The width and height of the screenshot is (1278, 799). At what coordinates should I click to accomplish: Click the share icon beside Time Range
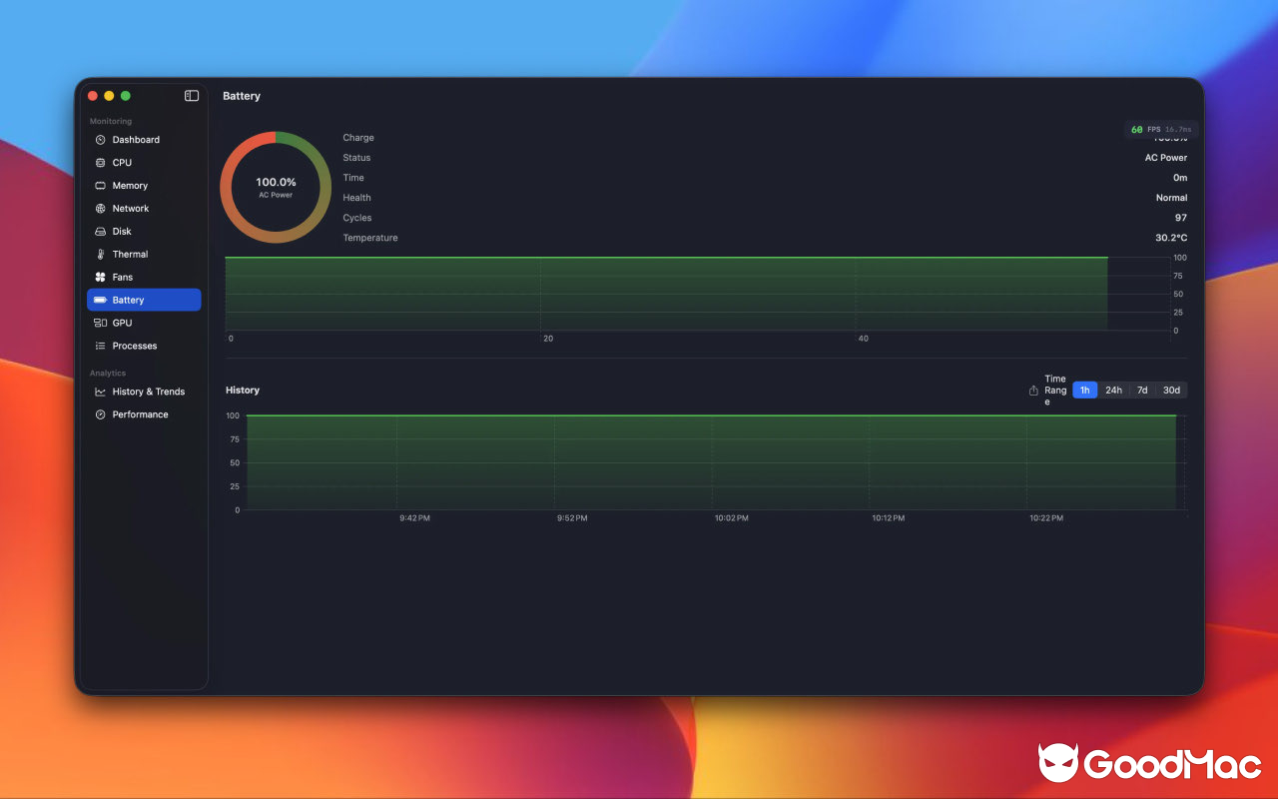[1035, 390]
